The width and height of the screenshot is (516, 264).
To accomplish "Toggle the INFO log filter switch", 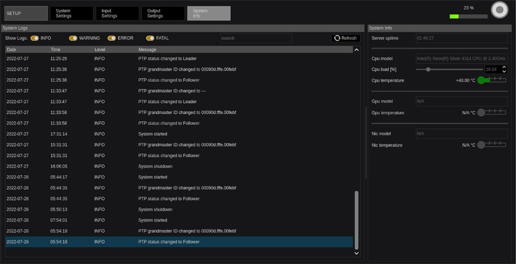I will pos(34,38).
